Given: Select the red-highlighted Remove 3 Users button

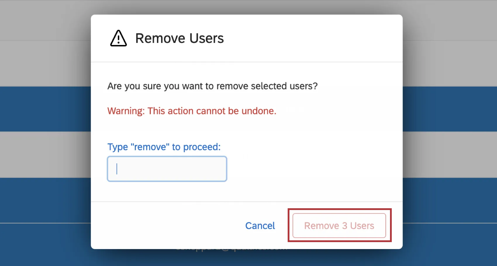Looking at the screenshot, I should [339, 225].
